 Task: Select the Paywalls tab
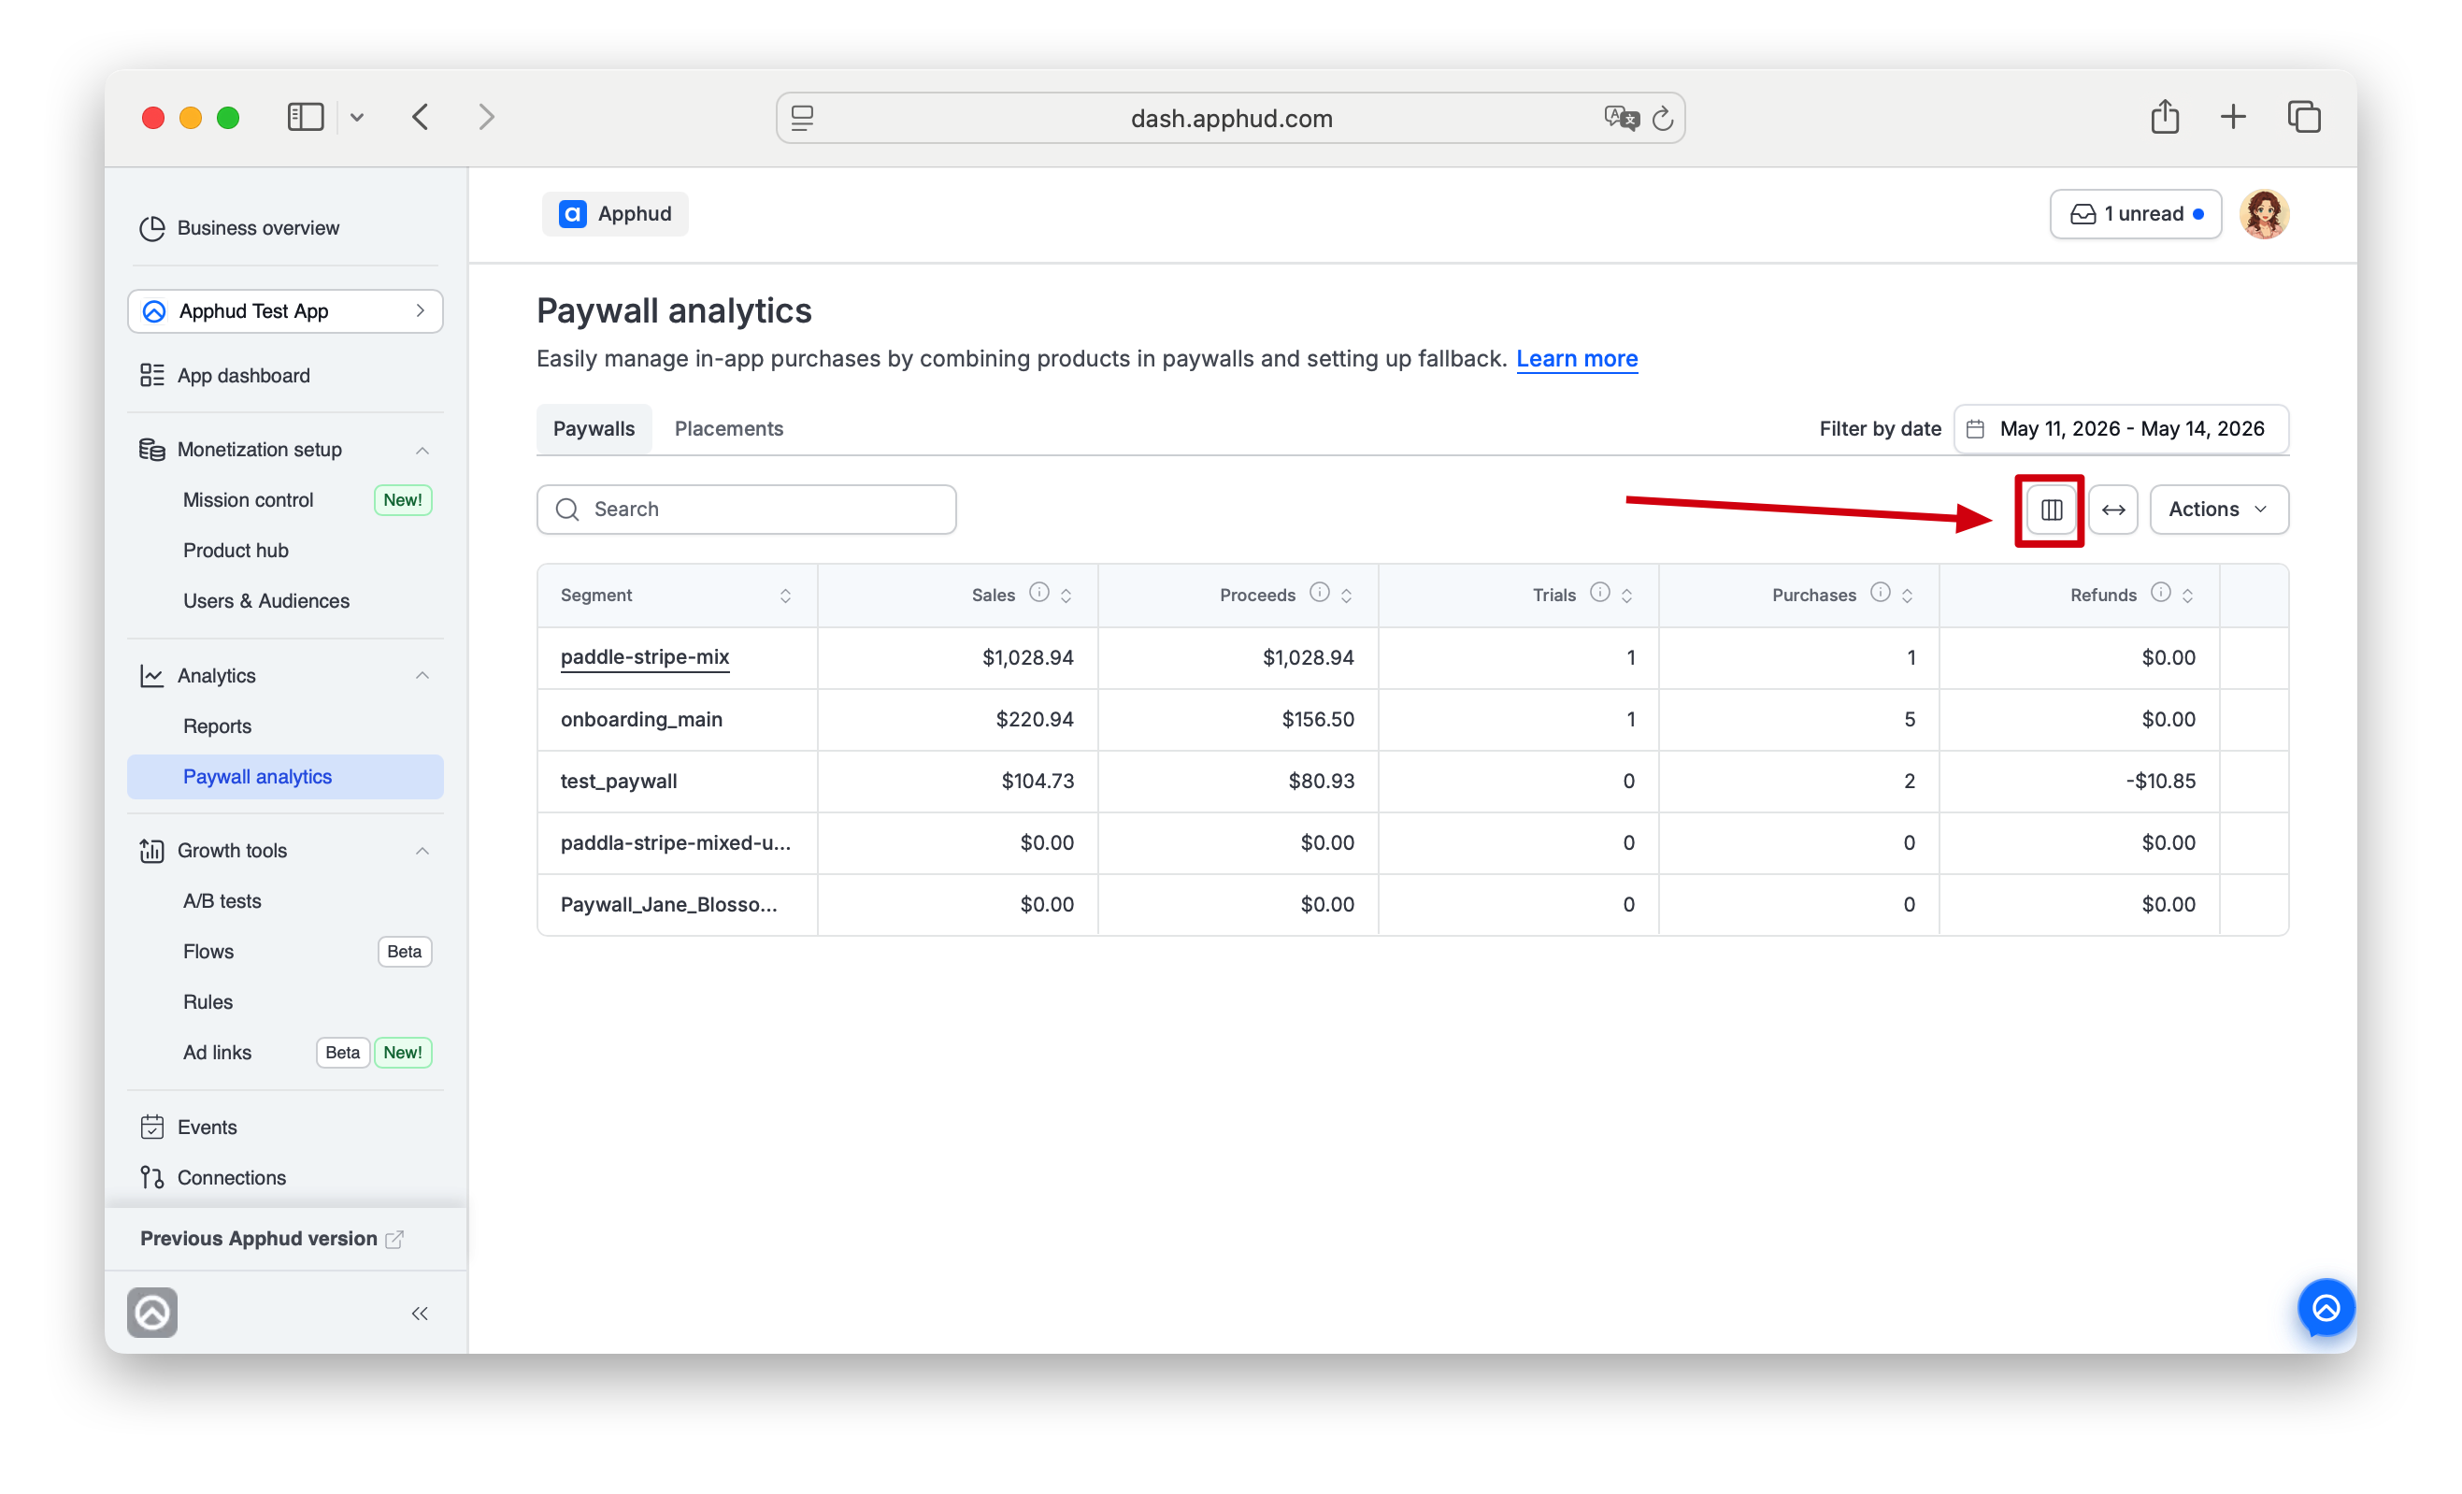click(594, 429)
